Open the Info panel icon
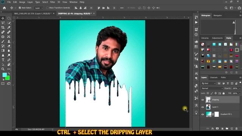242x136 pixels. click(196, 34)
